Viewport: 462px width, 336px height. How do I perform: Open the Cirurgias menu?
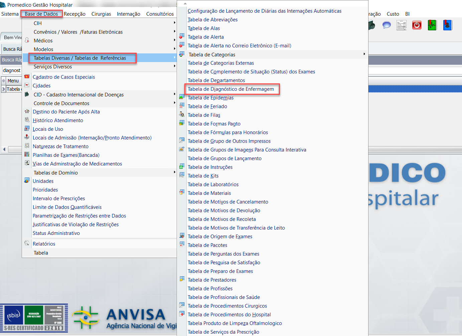pos(101,14)
